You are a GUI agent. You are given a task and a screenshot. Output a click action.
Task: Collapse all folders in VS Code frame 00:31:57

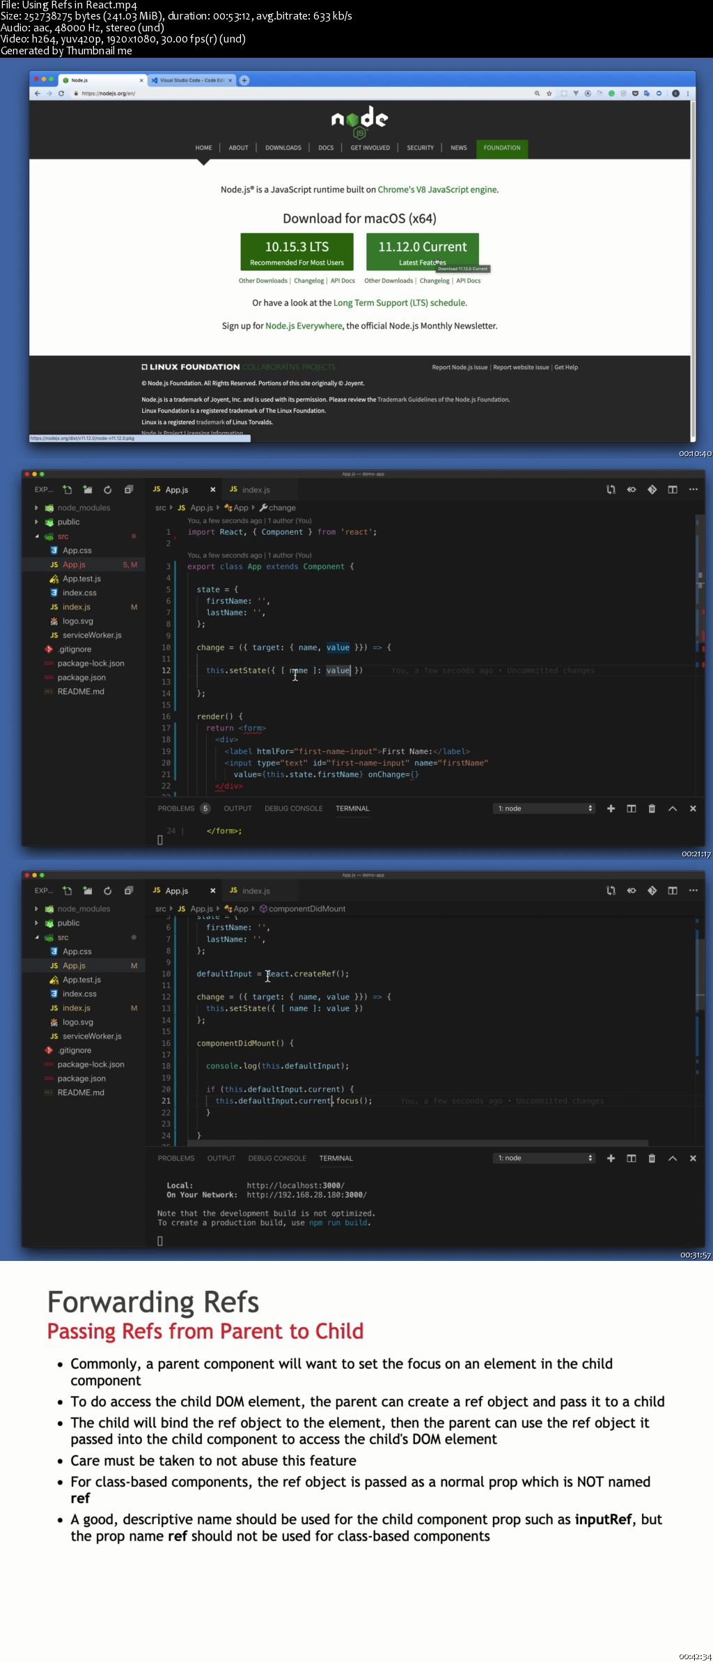tap(128, 891)
